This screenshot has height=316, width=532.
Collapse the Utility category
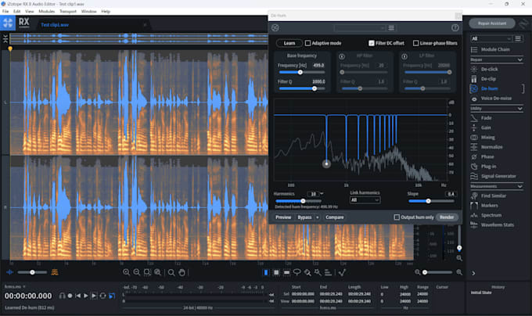(519, 109)
